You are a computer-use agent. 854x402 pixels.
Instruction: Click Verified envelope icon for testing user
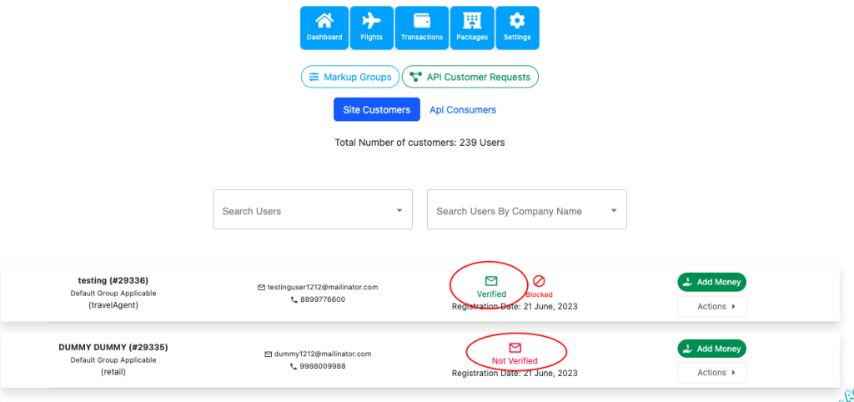491,281
